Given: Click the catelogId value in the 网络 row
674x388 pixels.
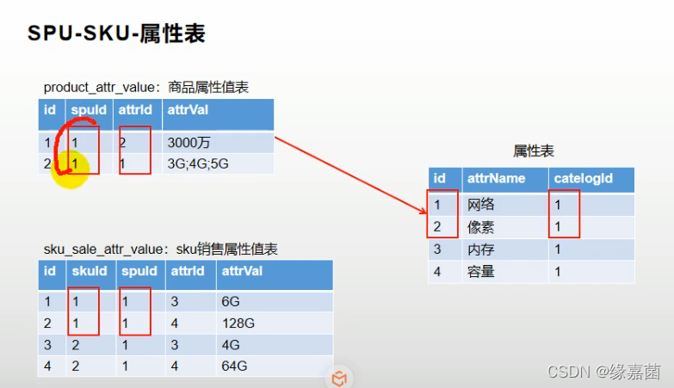Looking at the screenshot, I should click(x=558, y=205).
